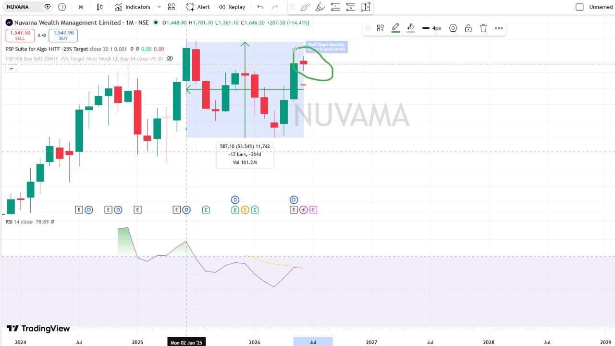
Task: Click the RSI value 78.89
Action: coord(43,222)
